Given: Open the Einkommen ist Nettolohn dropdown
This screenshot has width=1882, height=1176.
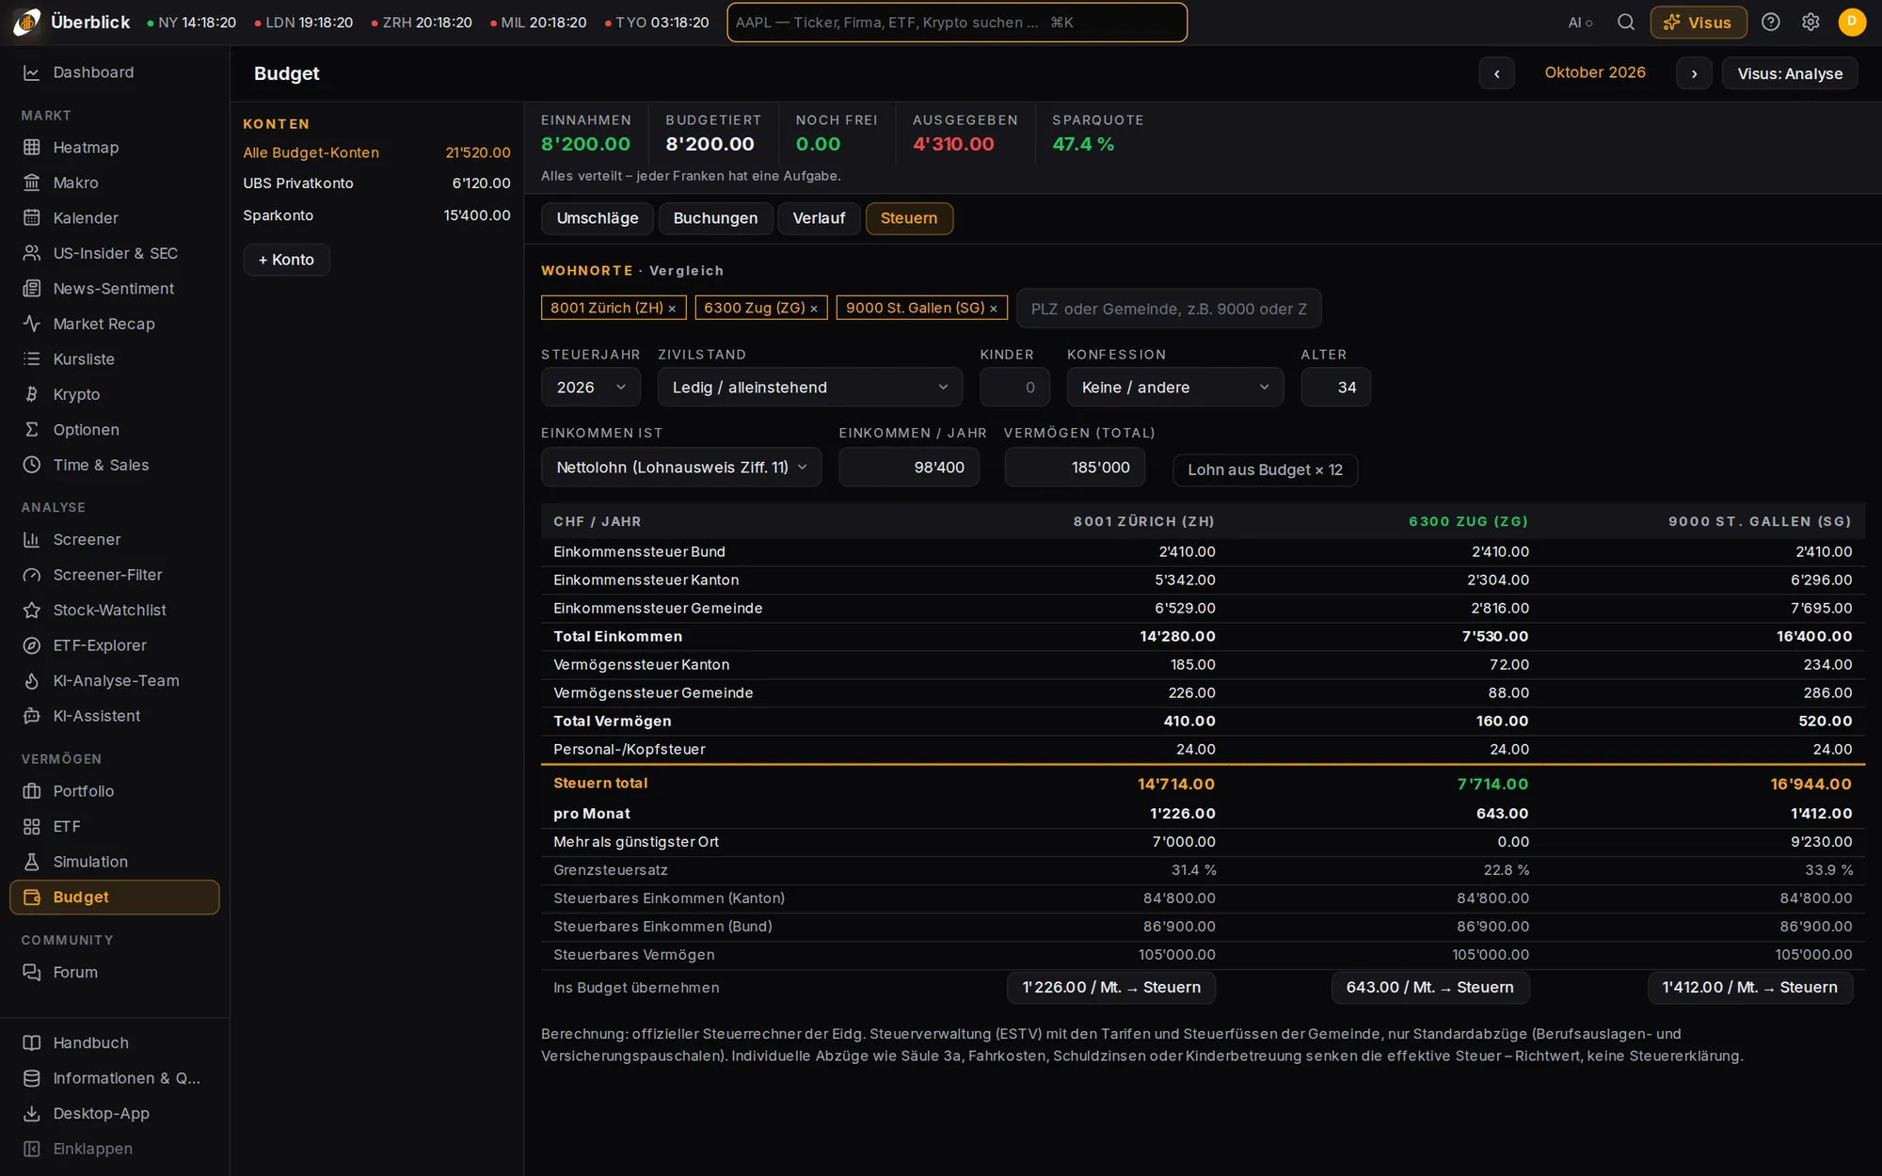Looking at the screenshot, I should (x=681, y=468).
